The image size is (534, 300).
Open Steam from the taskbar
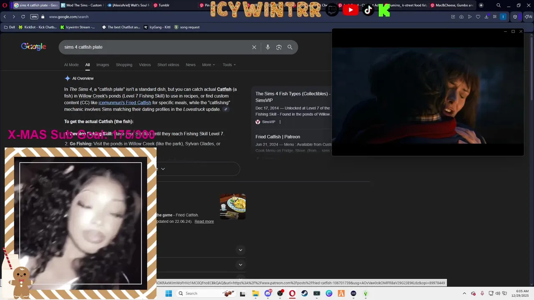coord(305,293)
